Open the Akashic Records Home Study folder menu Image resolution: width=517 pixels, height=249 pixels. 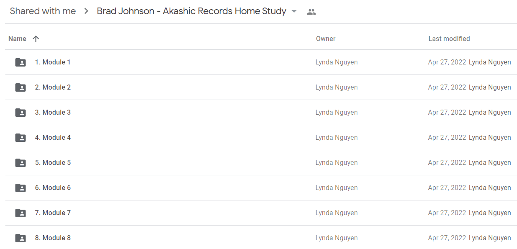coord(192,11)
